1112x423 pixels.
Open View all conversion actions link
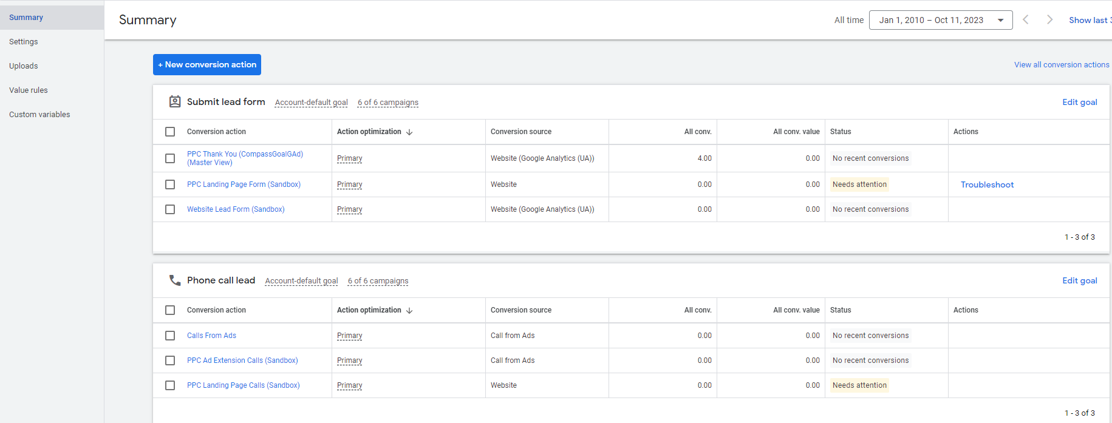point(1062,65)
